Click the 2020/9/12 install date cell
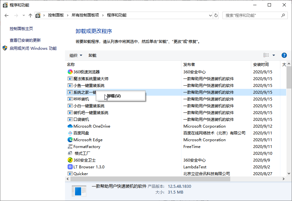 (263, 126)
